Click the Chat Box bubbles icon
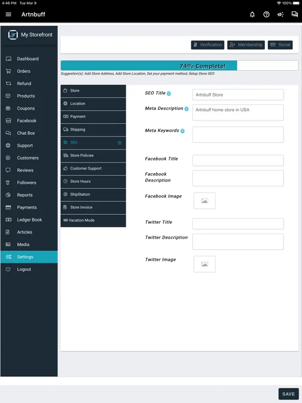 [x=8, y=133]
